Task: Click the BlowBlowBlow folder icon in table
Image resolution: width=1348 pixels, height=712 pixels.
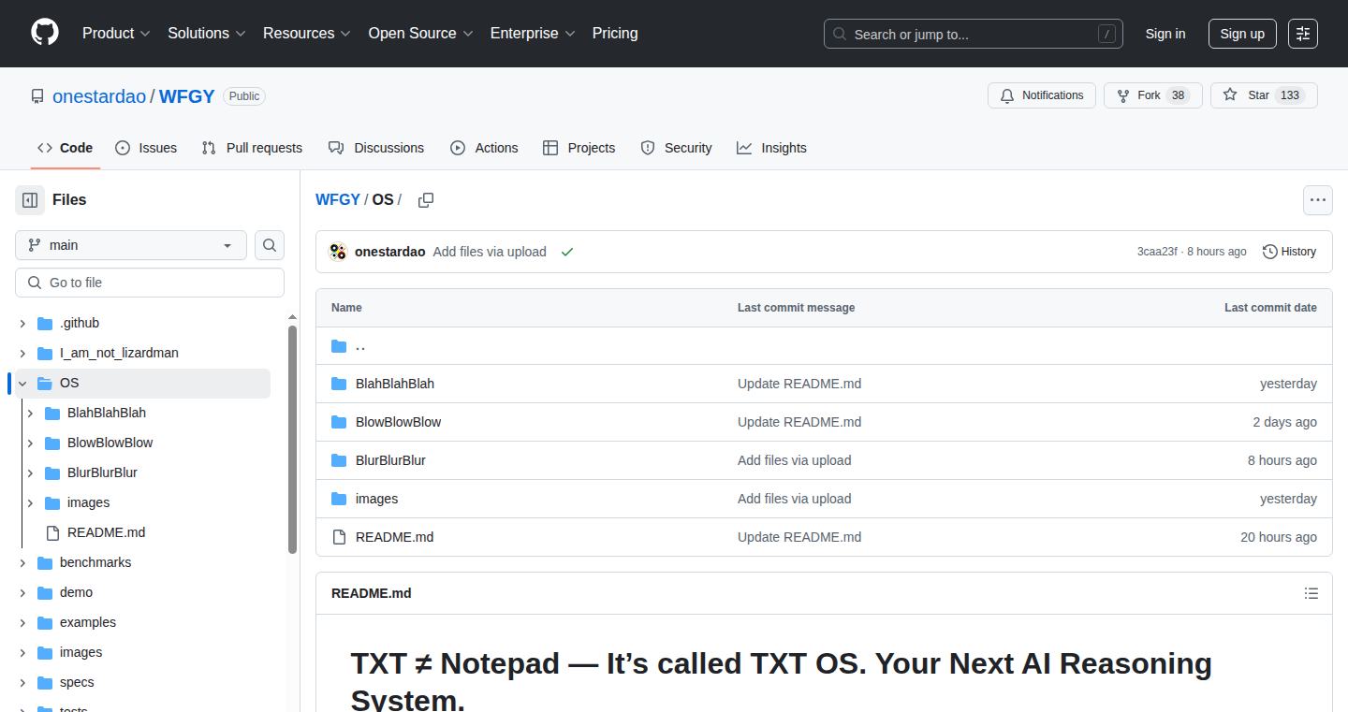Action: (339, 422)
